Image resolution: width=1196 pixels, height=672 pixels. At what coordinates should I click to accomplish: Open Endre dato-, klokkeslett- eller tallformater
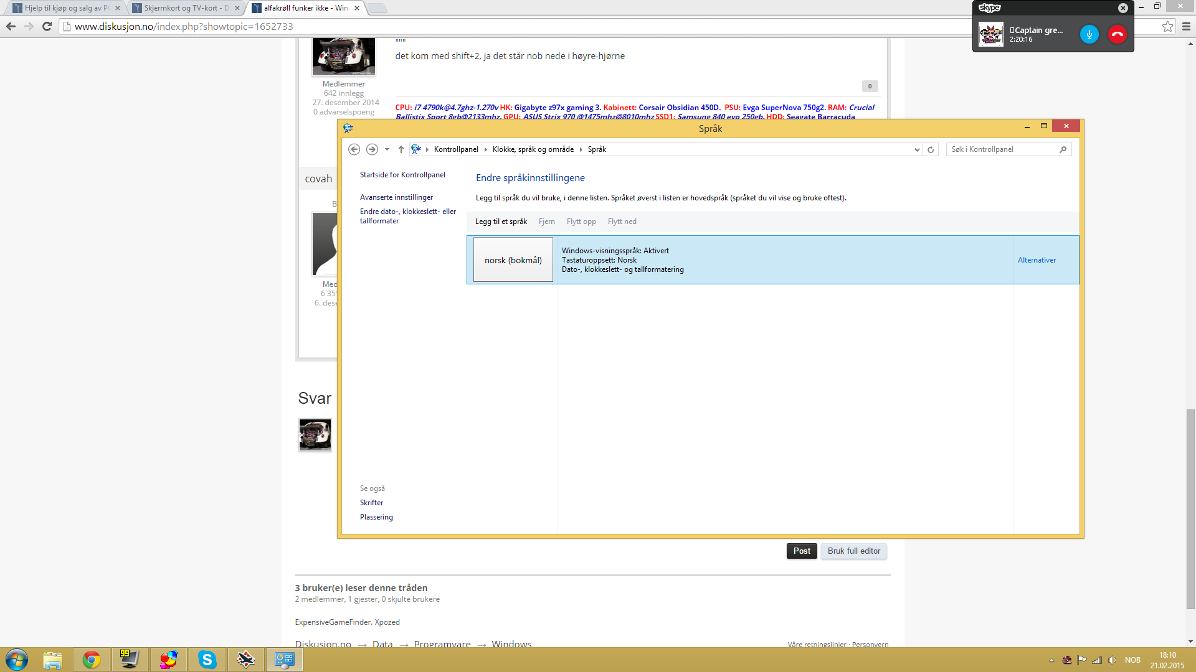point(408,216)
